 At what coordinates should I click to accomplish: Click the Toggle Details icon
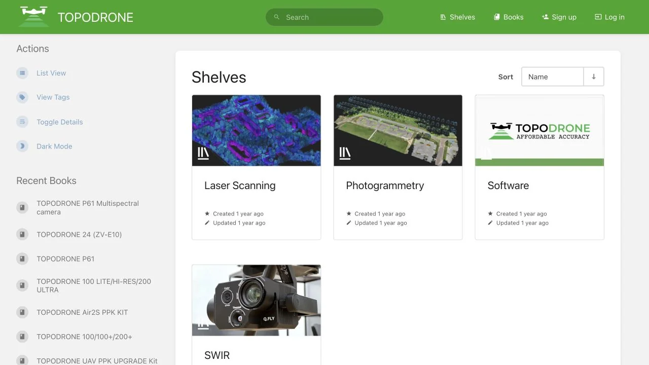22,122
